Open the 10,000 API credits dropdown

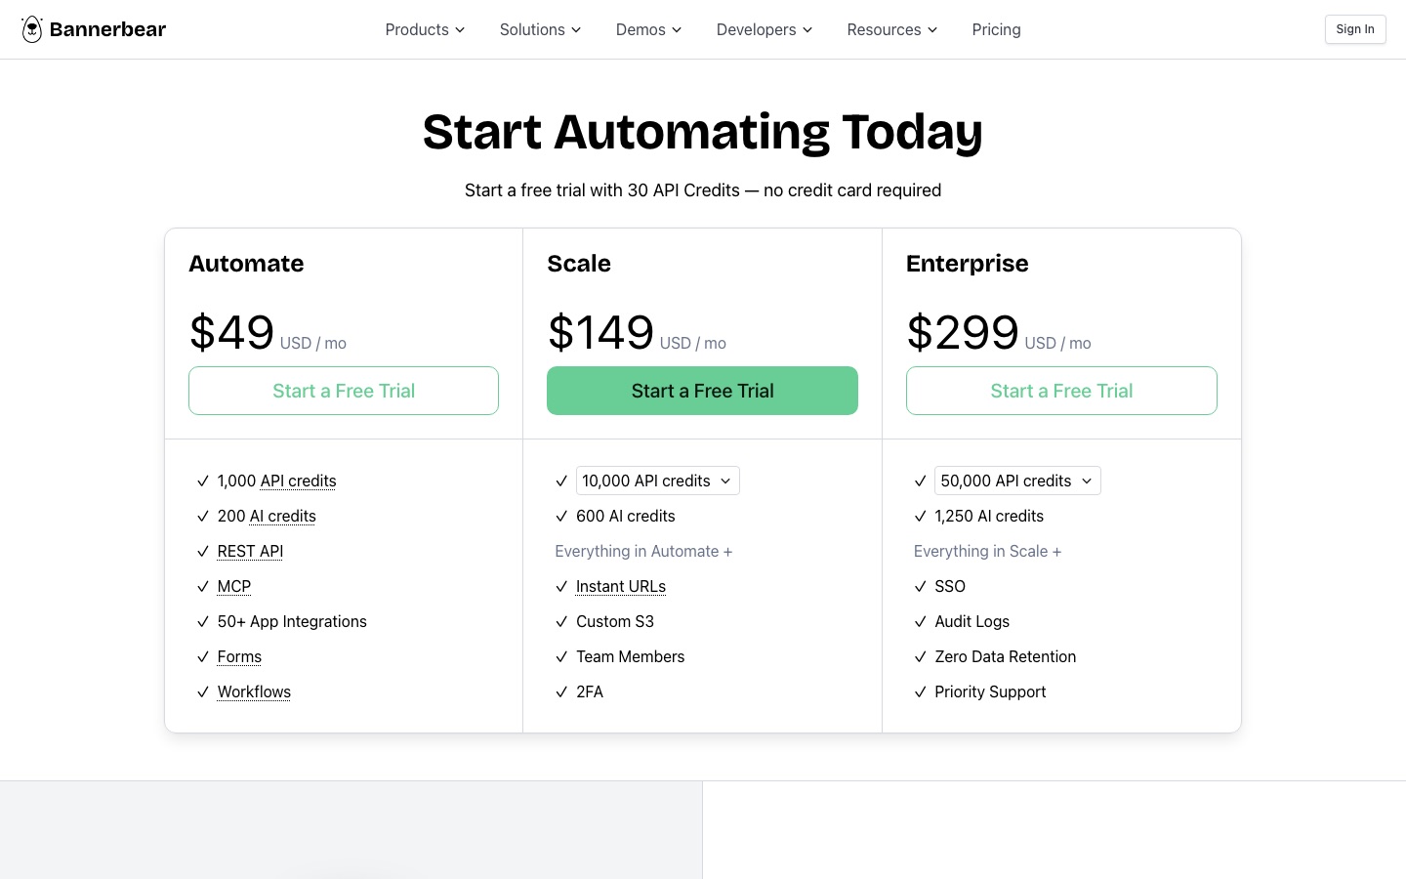(657, 481)
